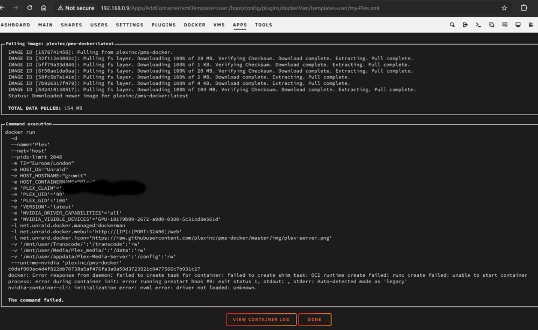Open the Shares menu item
The width and height of the screenshot is (538, 330).
tap(72, 25)
